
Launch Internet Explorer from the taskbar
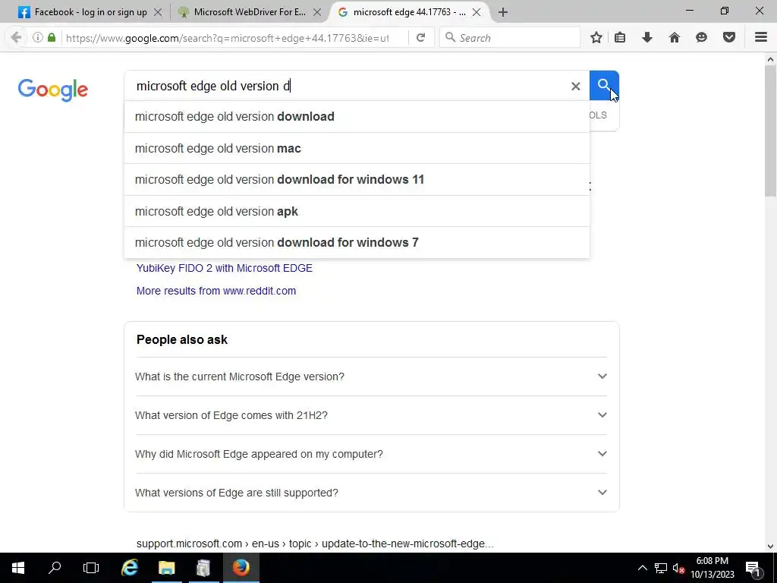click(130, 568)
